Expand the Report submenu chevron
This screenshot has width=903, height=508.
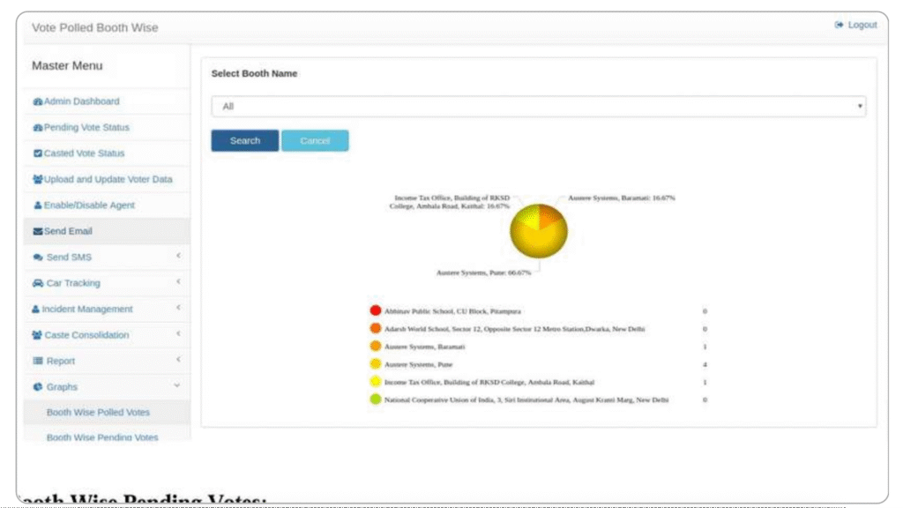(x=177, y=360)
